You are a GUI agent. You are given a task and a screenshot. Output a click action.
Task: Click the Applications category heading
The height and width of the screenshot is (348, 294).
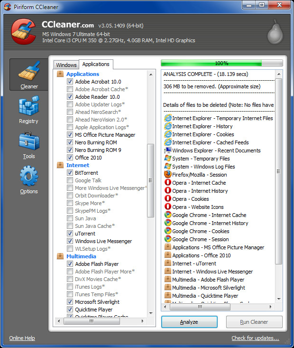83,74
